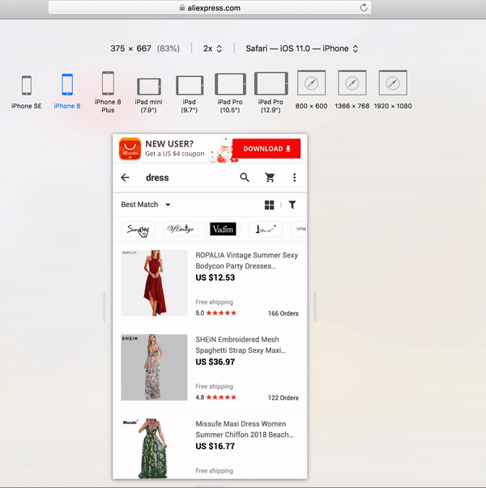Image resolution: width=486 pixels, height=488 pixels.
Task: Tap the AliExpress app icon in banner
Action: [x=130, y=148]
